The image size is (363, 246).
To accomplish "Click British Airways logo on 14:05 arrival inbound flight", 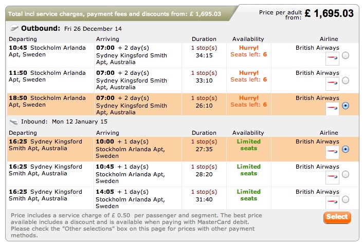I will (x=332, y=201).
